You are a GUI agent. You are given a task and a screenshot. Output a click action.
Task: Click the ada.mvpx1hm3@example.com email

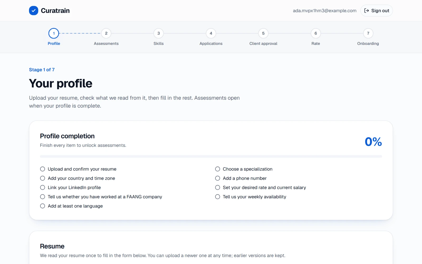pos(325,11)
